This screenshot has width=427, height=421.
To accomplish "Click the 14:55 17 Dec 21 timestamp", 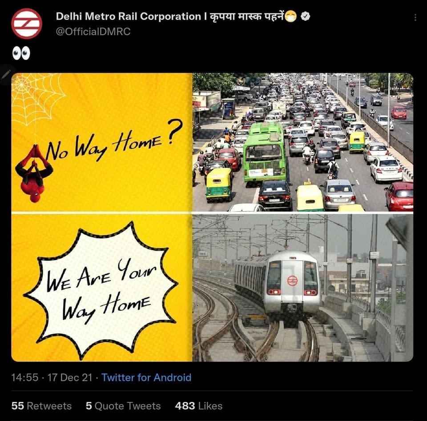I will point(52,377).
